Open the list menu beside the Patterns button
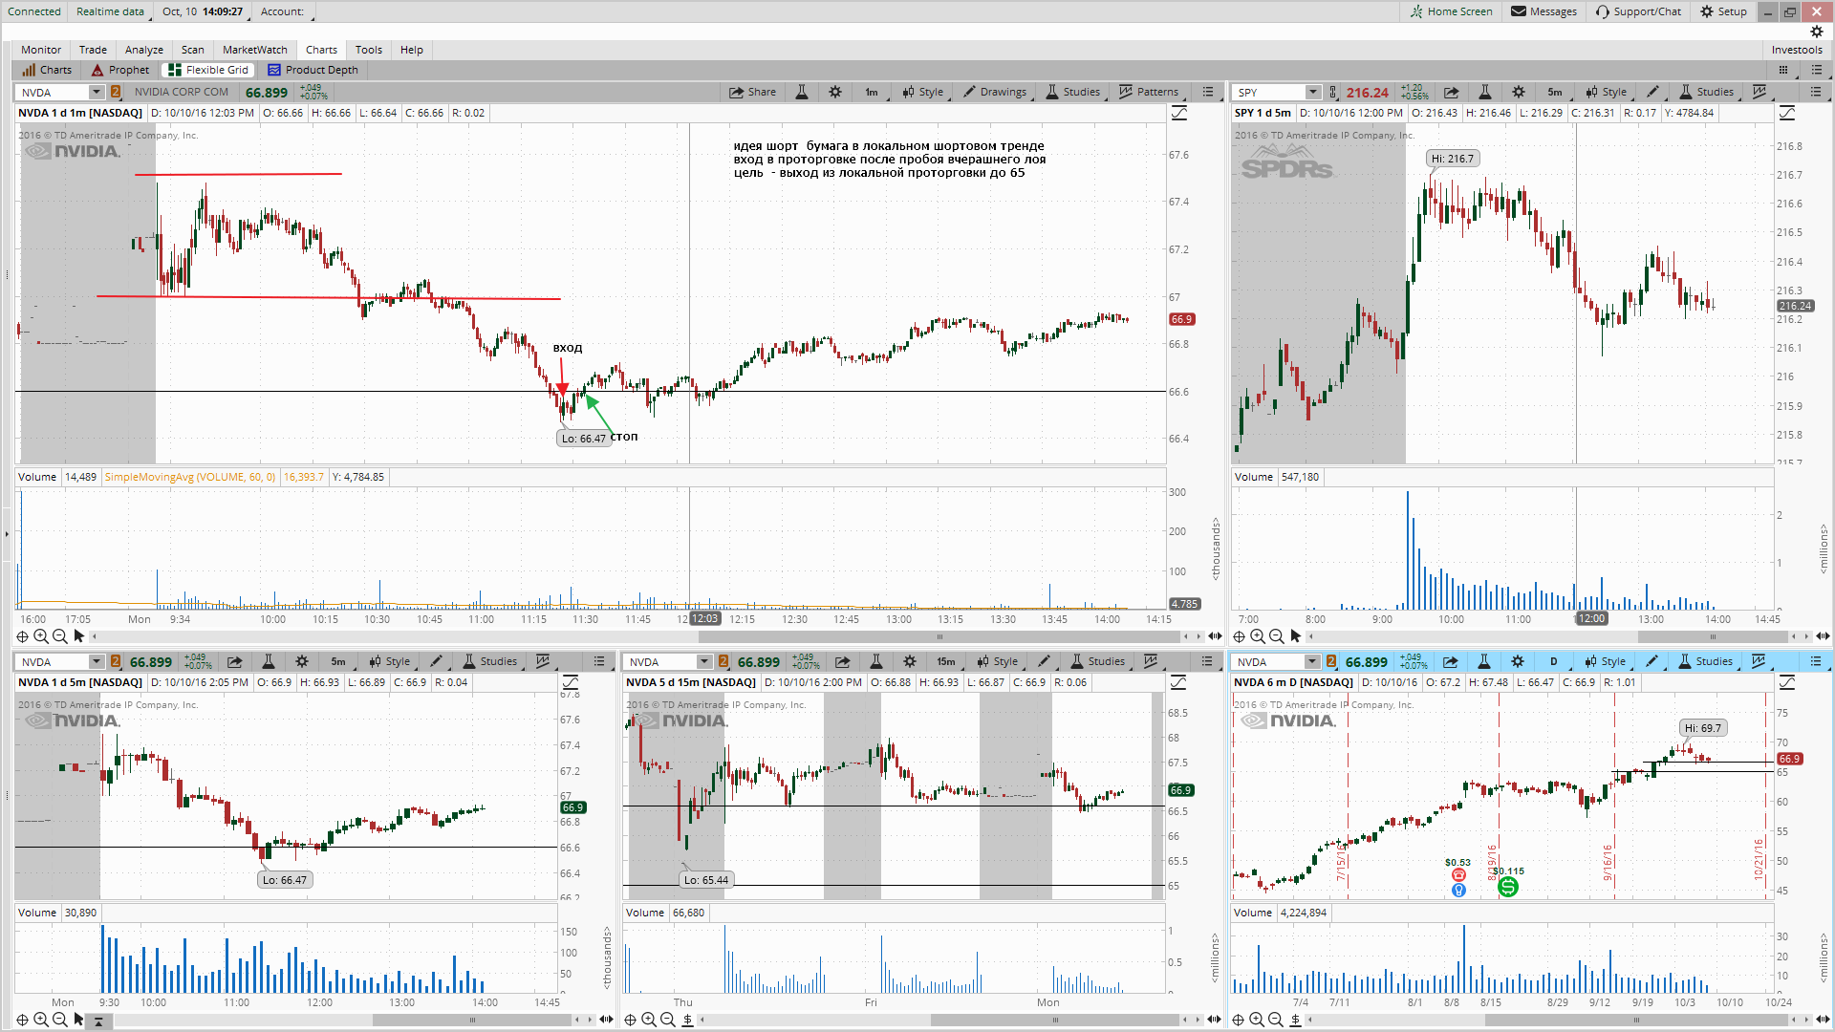The height and width of the screenshot is (1032, 1835). 1208,92
